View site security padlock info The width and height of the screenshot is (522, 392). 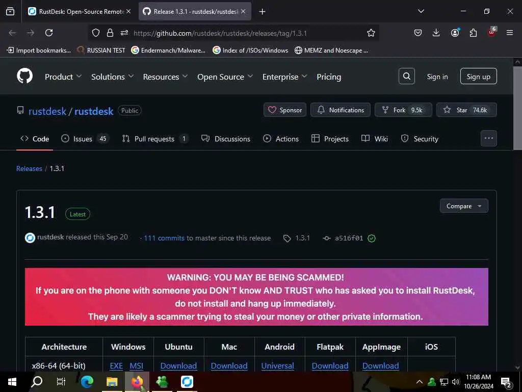coord(110,33)
